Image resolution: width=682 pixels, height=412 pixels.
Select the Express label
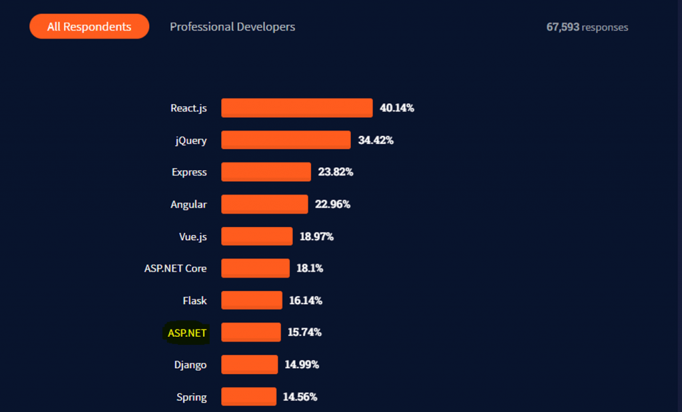point(190,172)
